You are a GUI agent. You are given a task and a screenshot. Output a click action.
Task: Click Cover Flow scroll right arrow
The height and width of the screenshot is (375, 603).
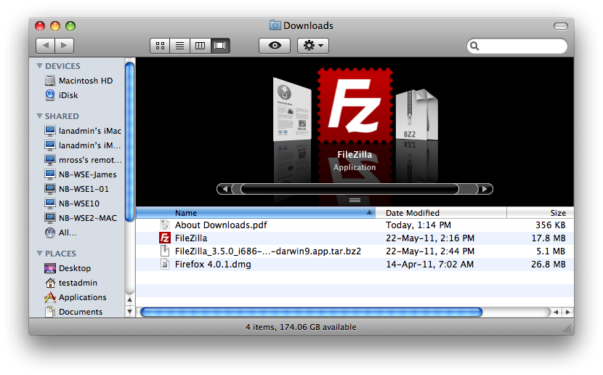485,189
